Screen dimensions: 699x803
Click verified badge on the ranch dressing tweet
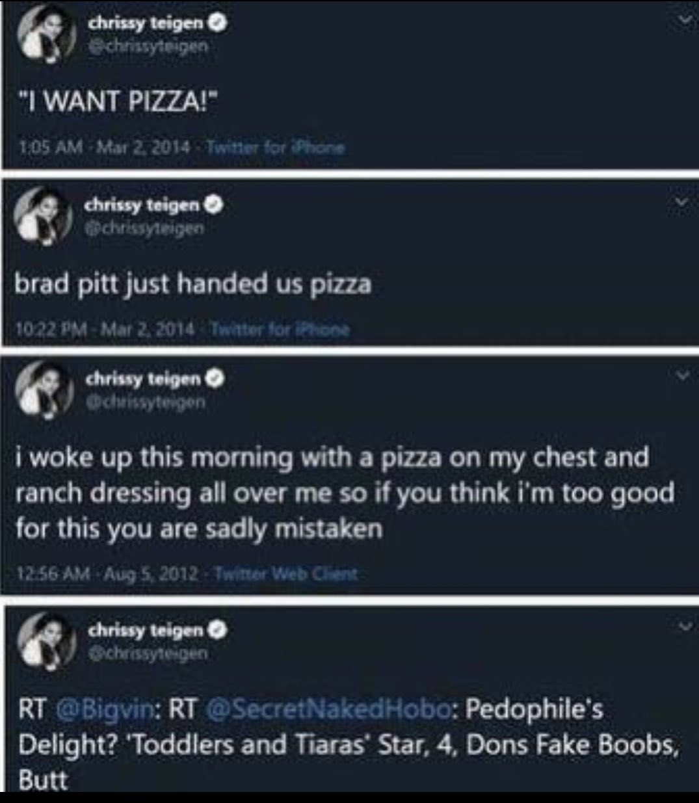[217, 379]
